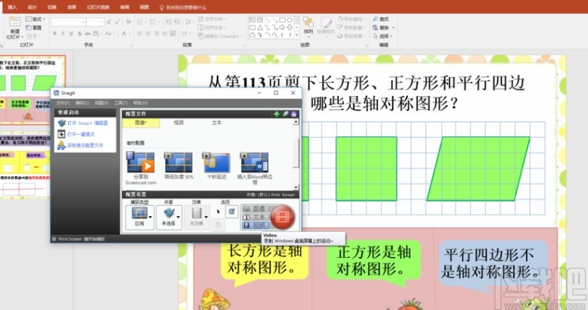
Task: Open Snagit Editor link icon
Action: (x=61, y=122)
